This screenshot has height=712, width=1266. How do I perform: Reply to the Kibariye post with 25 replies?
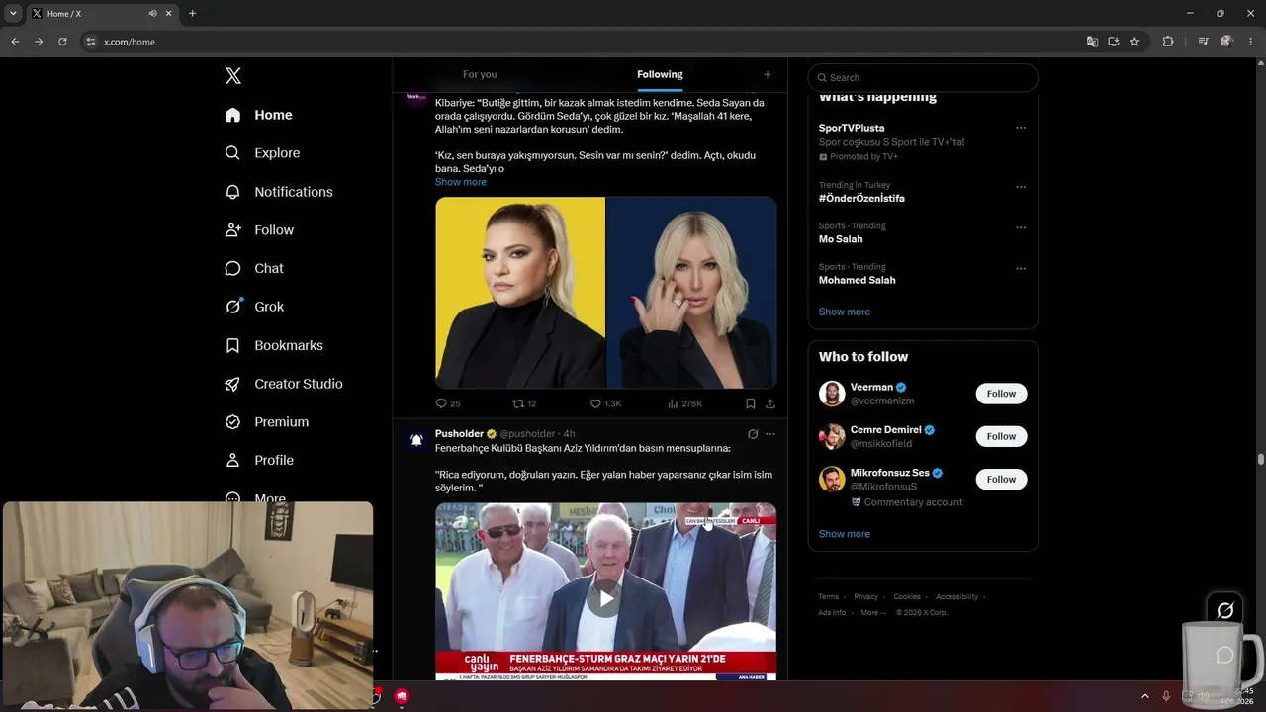pos(447,403)
